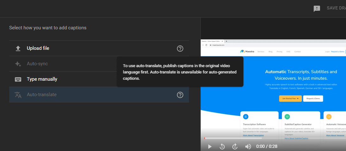Select the Upload file option
This screenshot has width=346, height=151.
tap(99, 48)
